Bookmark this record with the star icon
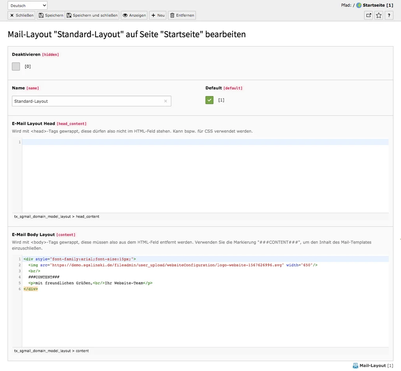 378,15
